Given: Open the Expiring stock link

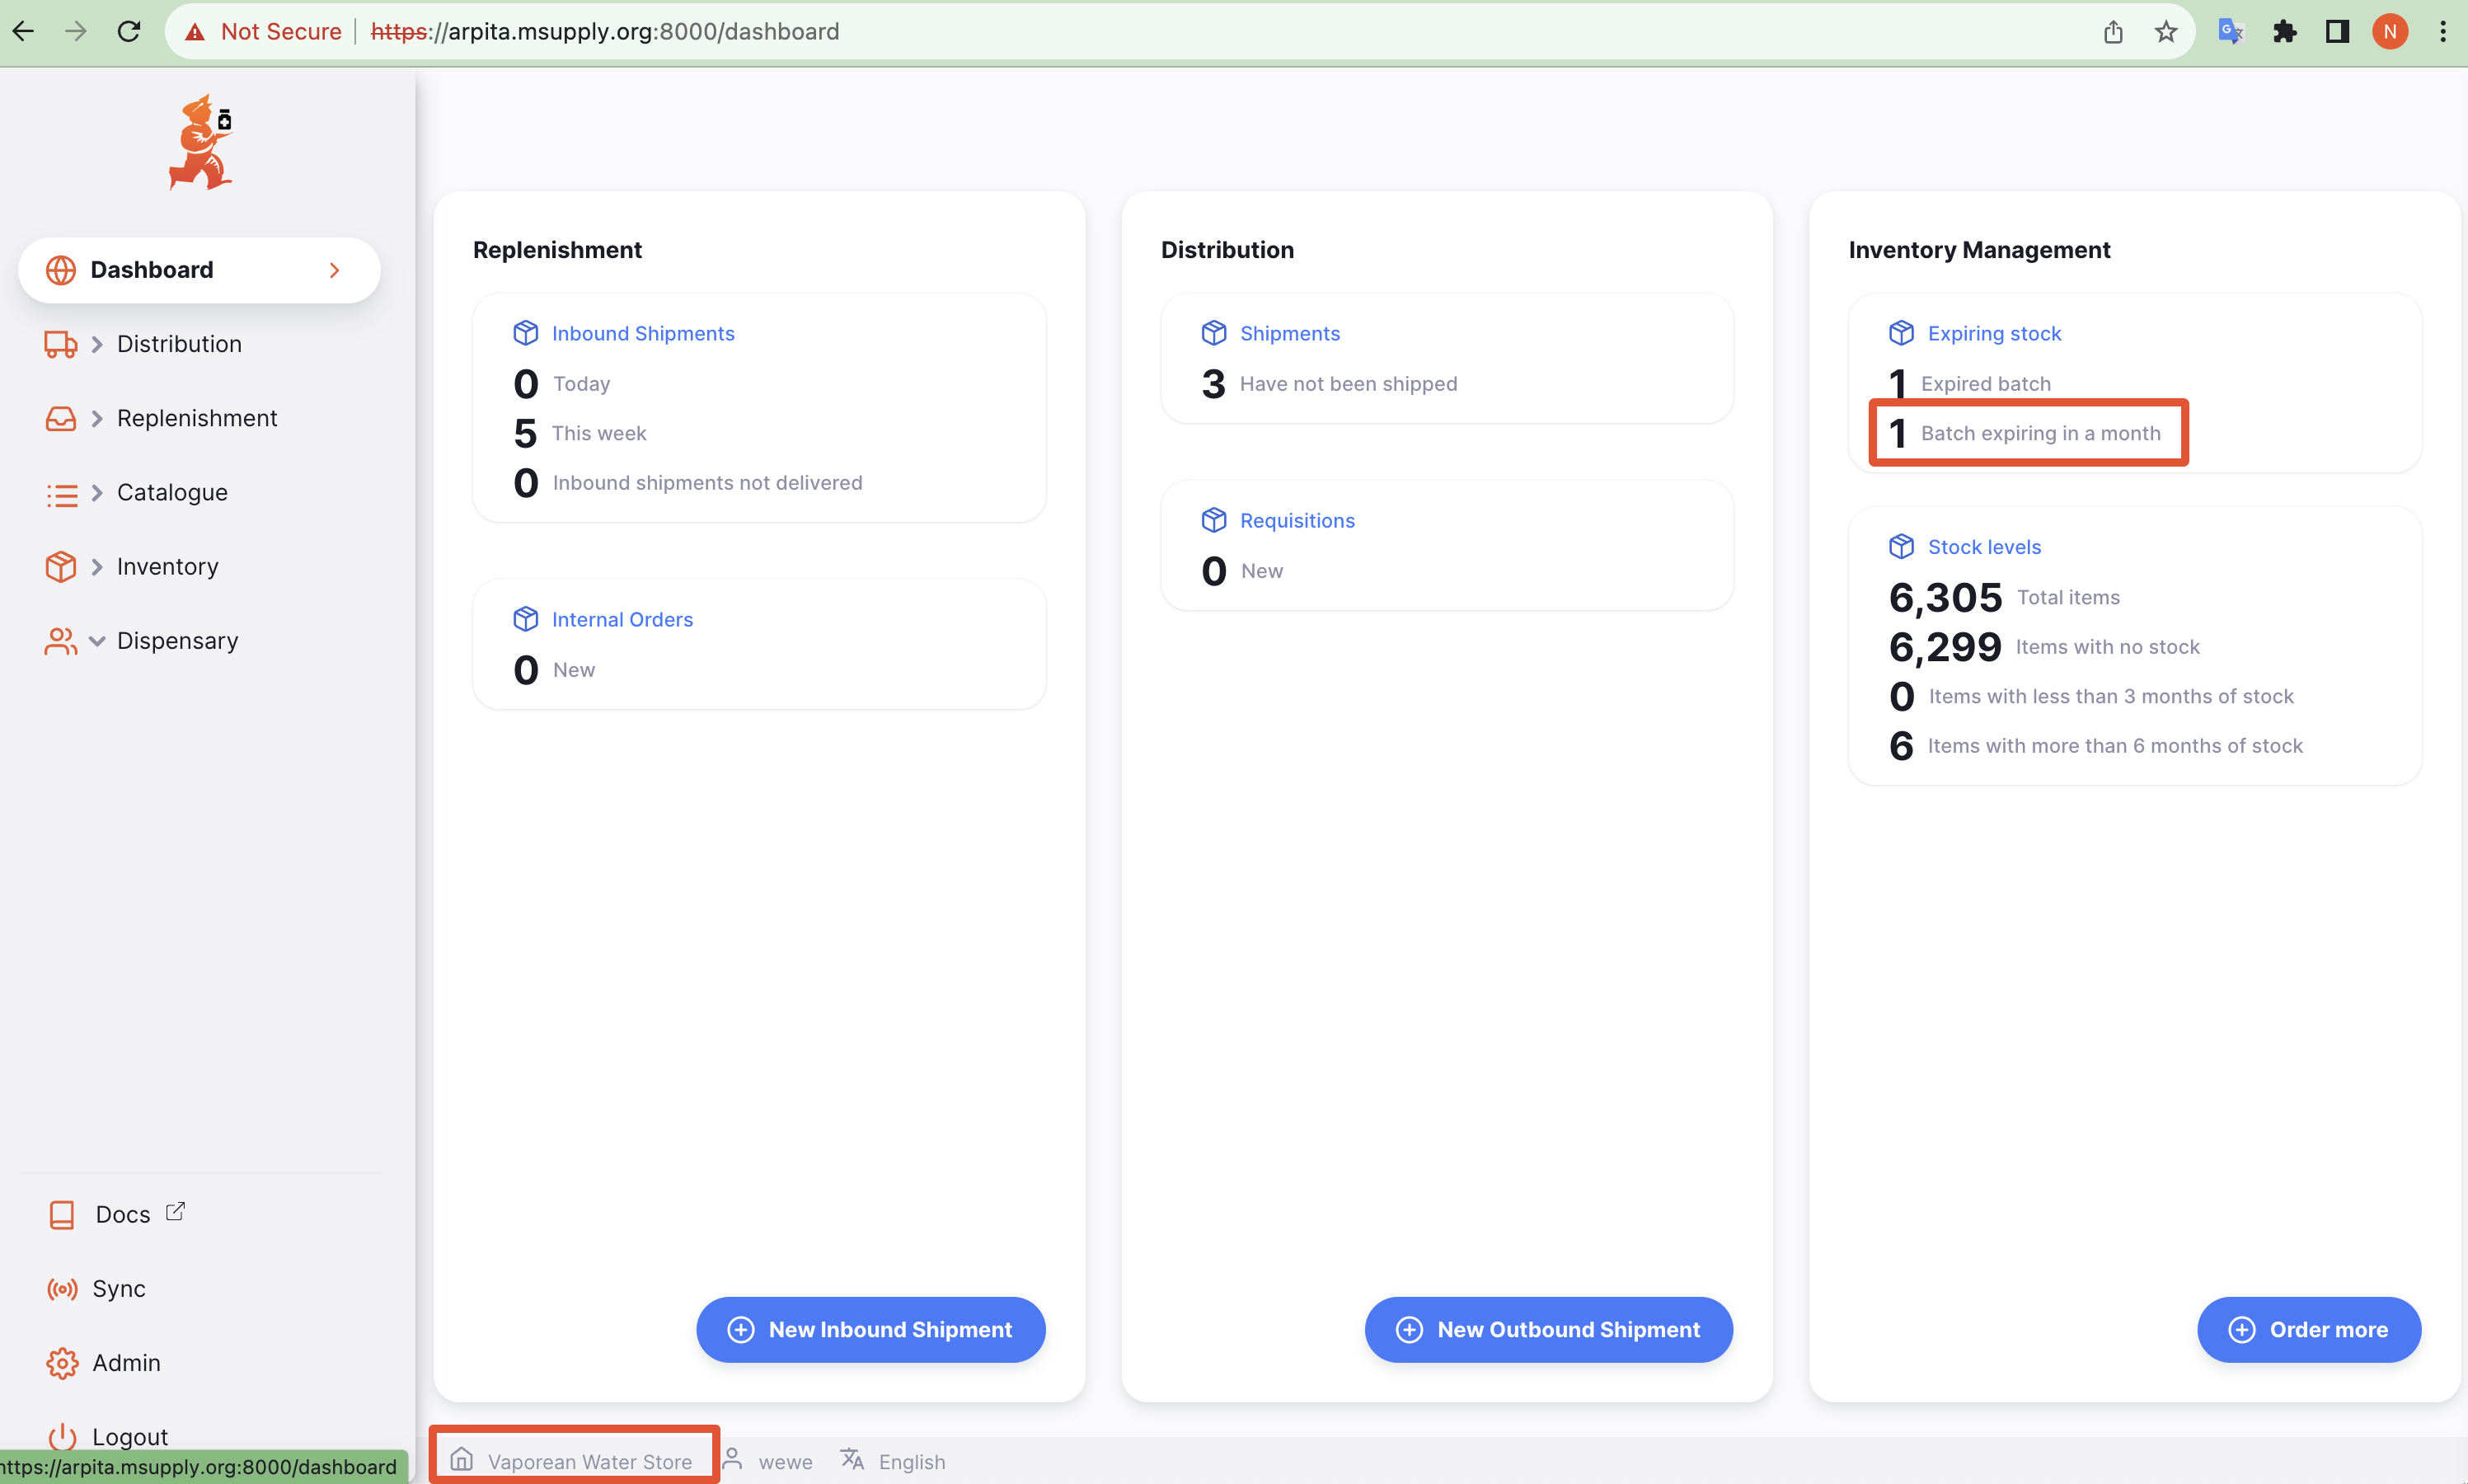Looking at the screenshot, I should tap(1993, 333).
